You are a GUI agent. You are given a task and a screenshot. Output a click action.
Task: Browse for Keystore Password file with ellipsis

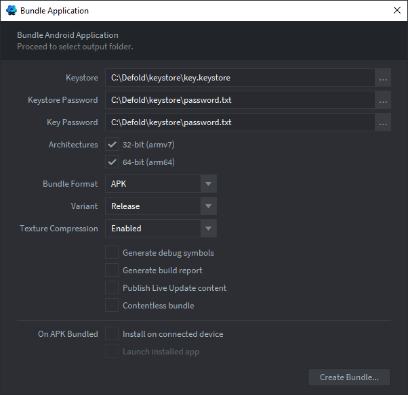click(383, 100)
